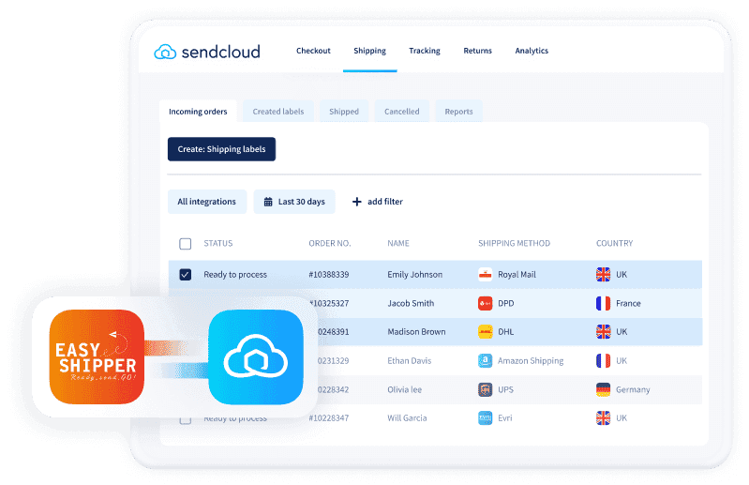The height and width of the screenshot is (485, 749).
Task: Click the Evri carrier icon
Action: pos(486,418)
